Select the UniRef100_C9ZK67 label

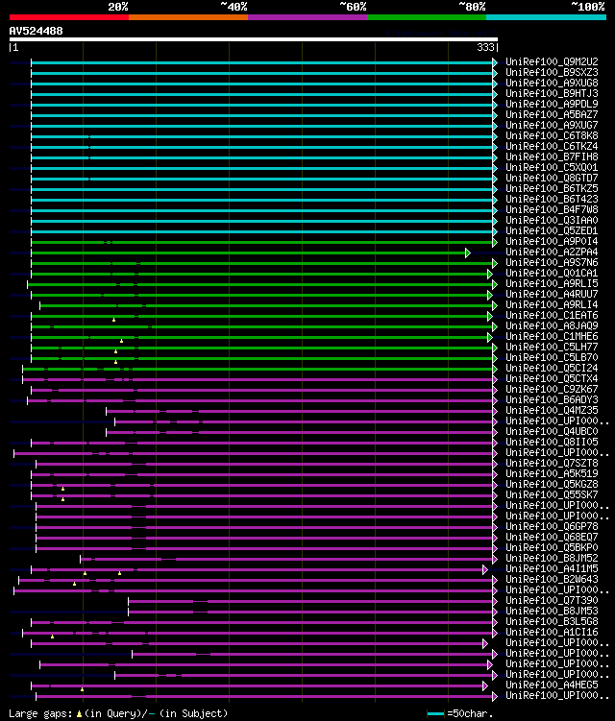tap(552, 390)
